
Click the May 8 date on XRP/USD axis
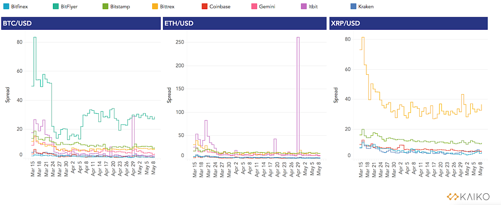click(480, 168)
